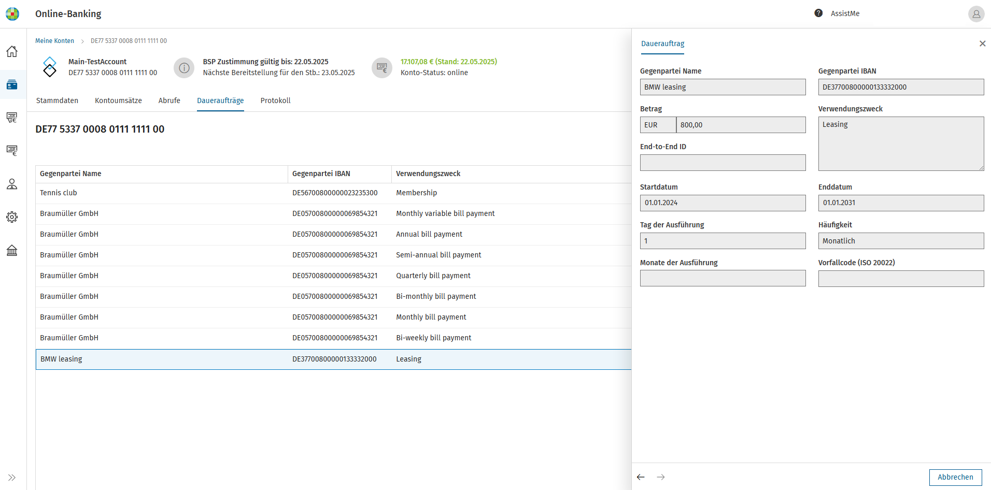
Task: Open the bank building sidebar icon
Action: [x=12, y=251]
